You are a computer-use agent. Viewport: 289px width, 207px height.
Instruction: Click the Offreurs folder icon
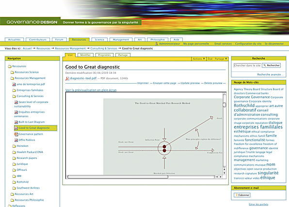point(14,170)
